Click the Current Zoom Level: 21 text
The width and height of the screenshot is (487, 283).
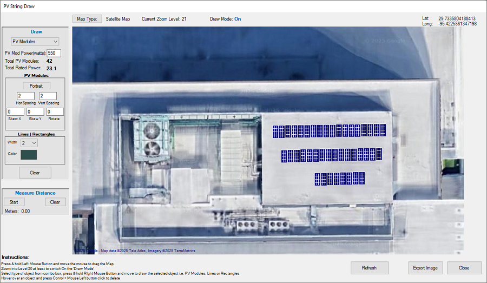coord(164,19)
